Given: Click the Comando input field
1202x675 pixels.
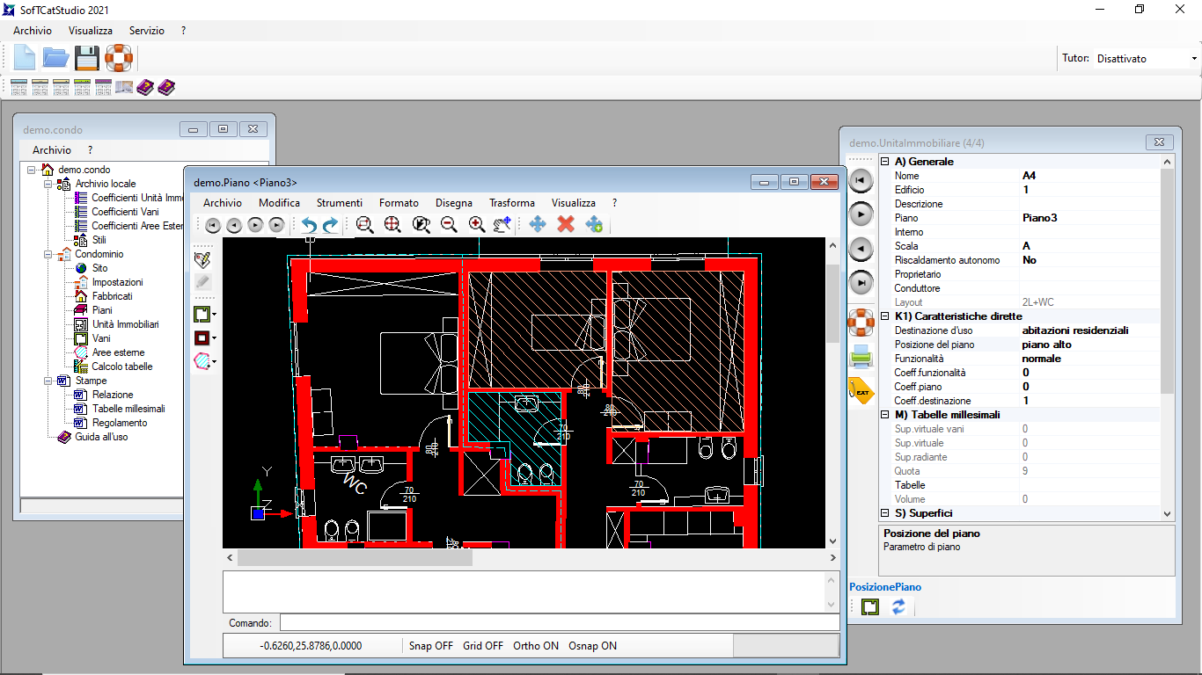Looking at the screenshot, I should (x=558, y=623).
